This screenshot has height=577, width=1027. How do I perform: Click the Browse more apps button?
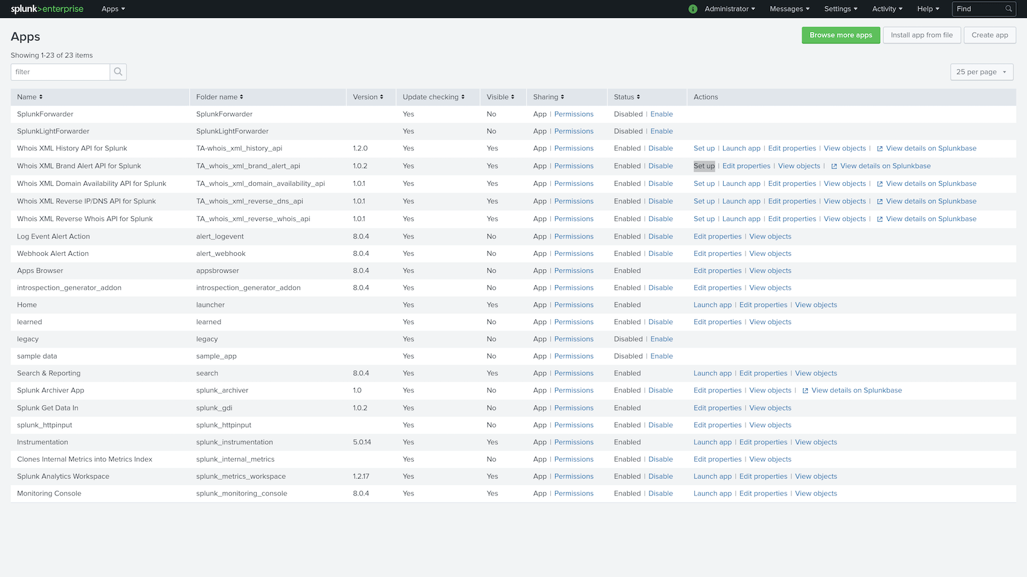pyautogui.click(x=841, y=35)
